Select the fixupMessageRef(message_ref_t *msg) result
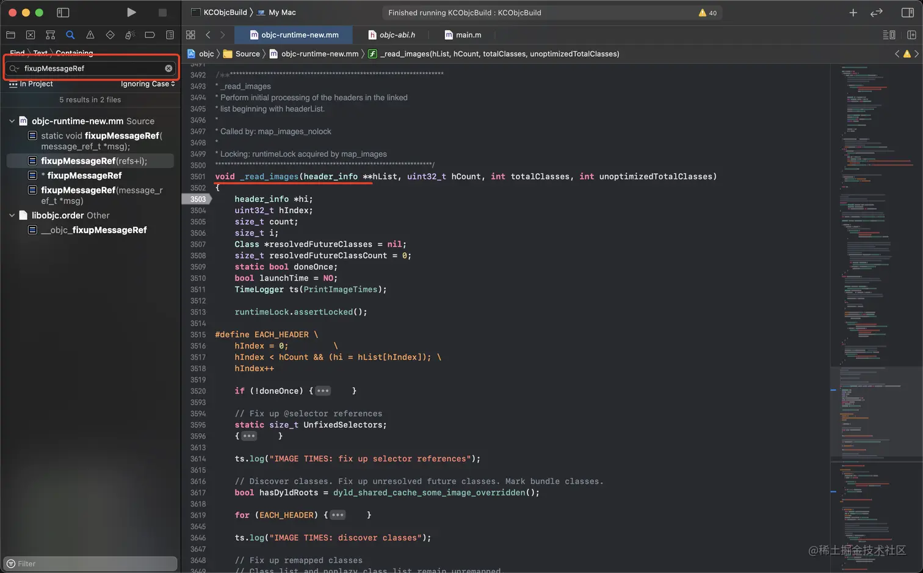 point(90,195)
